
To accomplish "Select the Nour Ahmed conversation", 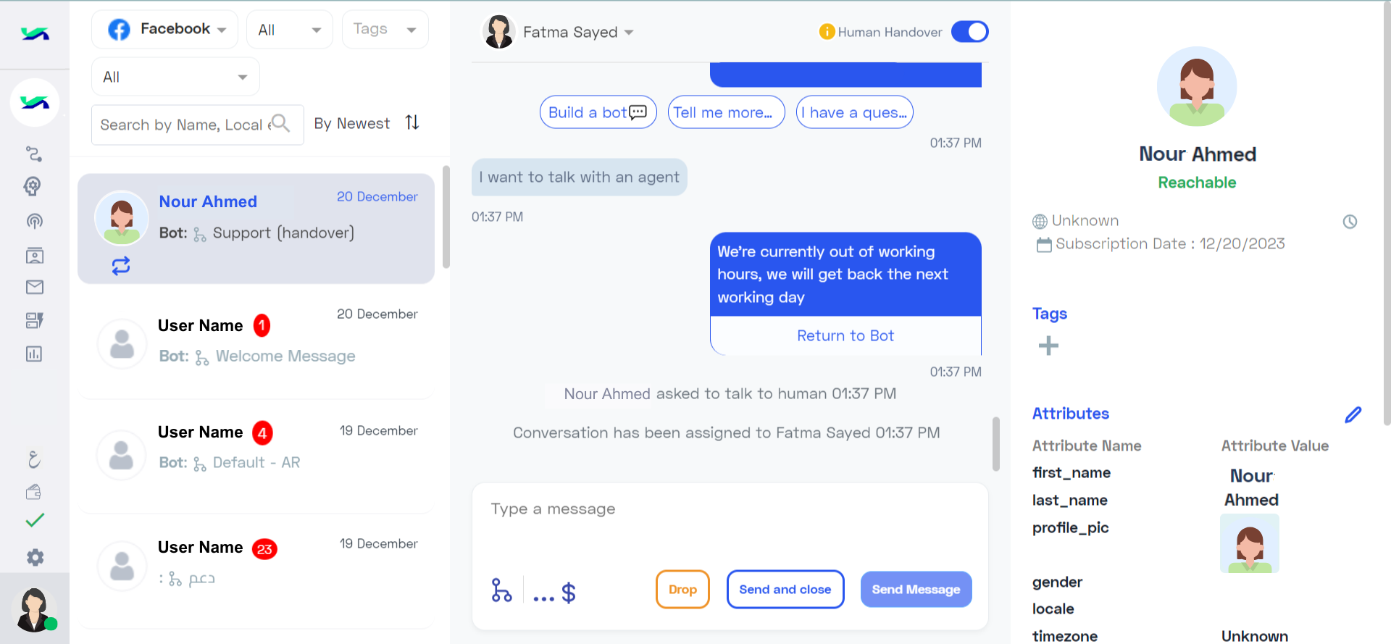I will coord(256,228).
